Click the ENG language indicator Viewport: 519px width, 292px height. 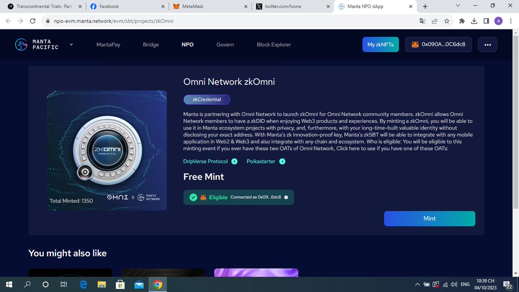465,285
